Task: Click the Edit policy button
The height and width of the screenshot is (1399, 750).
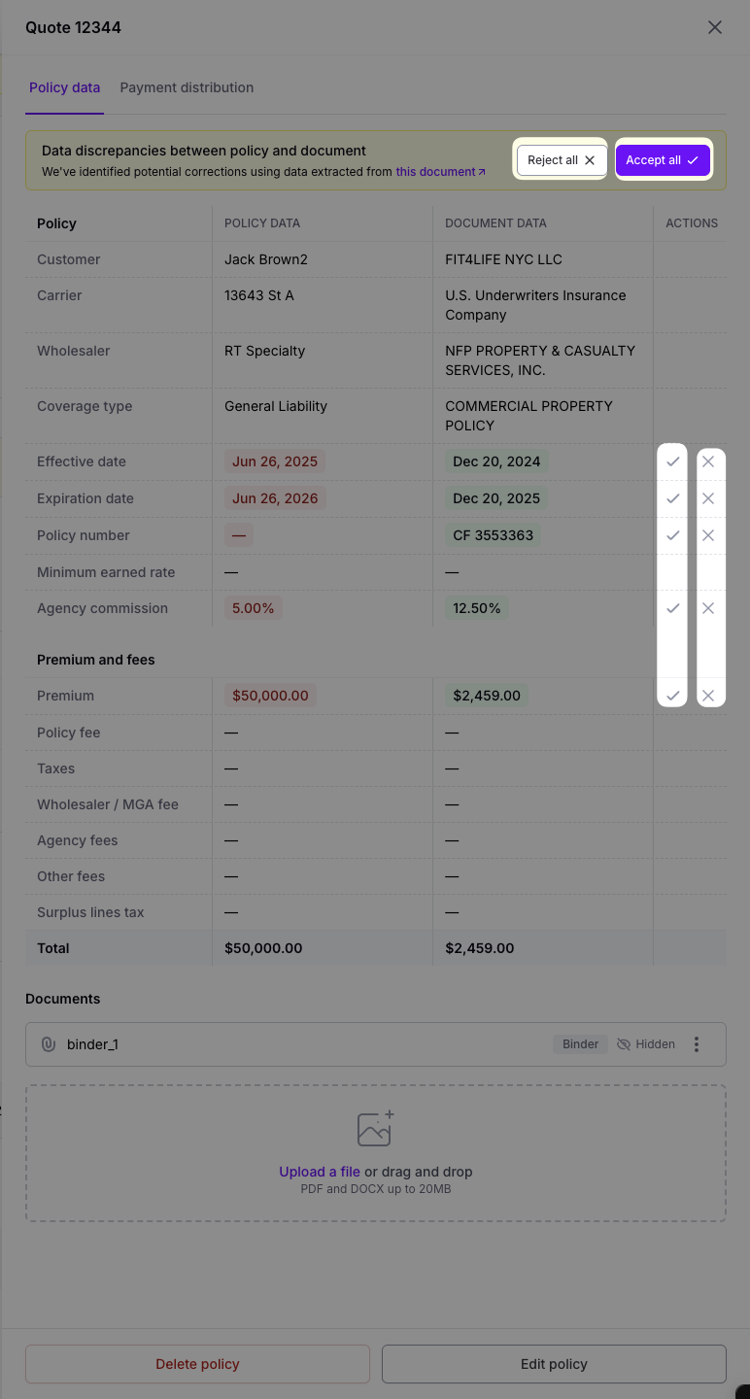Action: pos(554,1364)
